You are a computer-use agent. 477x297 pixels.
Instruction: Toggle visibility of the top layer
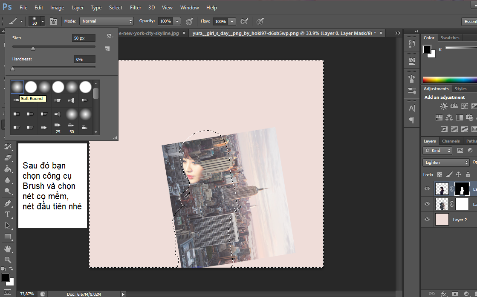427,189
